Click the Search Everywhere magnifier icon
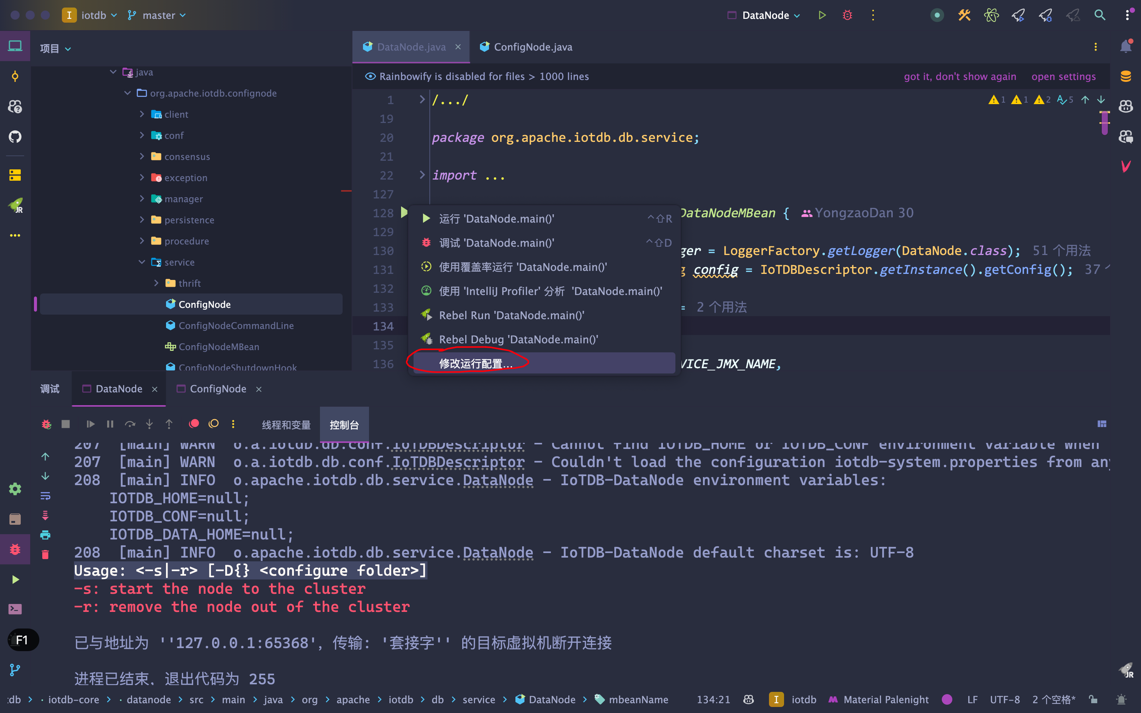This screenshot has width=1141, height=713. tap(1099, 15)
